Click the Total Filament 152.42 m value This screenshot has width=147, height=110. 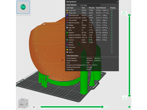click(89, 58)
